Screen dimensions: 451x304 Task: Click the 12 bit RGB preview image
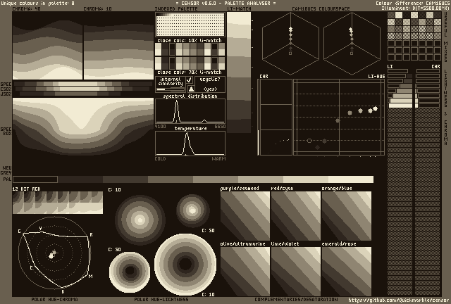(x=58, y=203)
